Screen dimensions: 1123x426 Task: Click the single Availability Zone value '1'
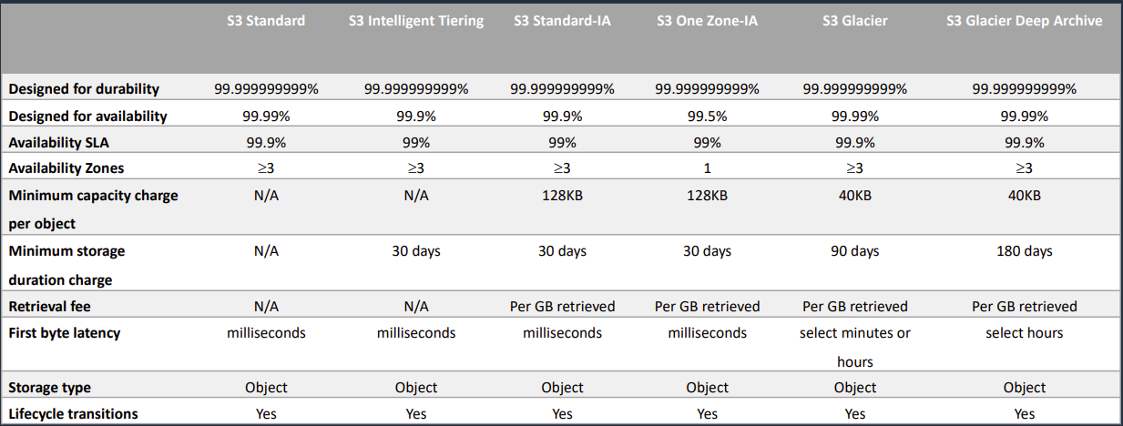[708, 168]
